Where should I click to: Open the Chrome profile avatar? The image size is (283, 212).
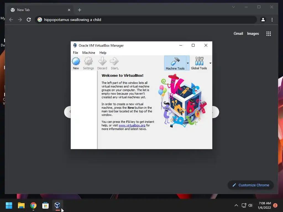[263, 20]
